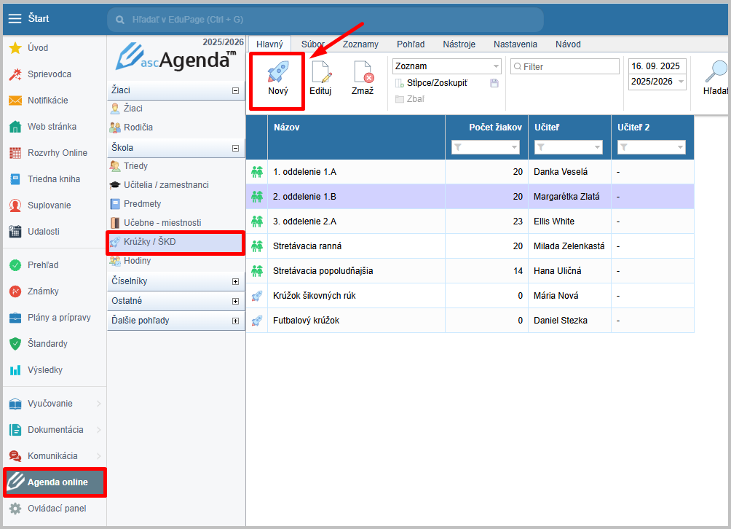
Task: Click the save icon beside Stĺpce/Zoskupiť
Action: pyautogui.click(x=494, y=83)
